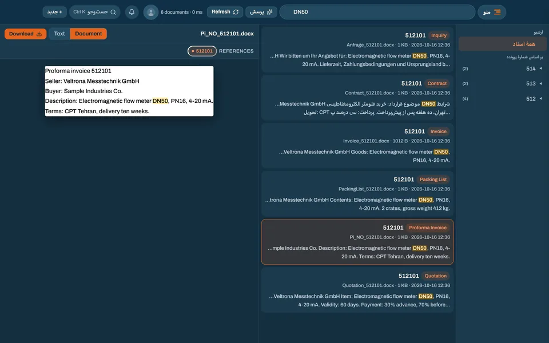Click the 'Seller: Veltrona Messtechnik GmbH' line
The width and height of the screenshot is (549, 343).
[x=92, y=81]
